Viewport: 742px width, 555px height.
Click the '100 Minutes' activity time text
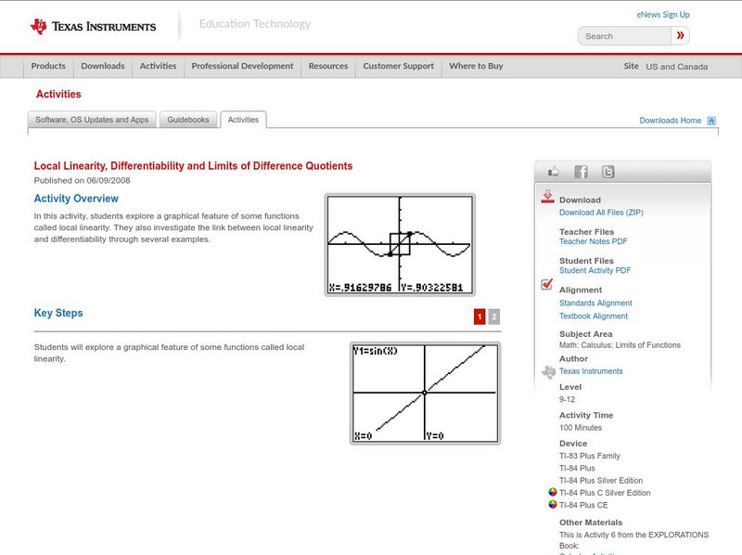pyautogui.click(x=581, y=428)
